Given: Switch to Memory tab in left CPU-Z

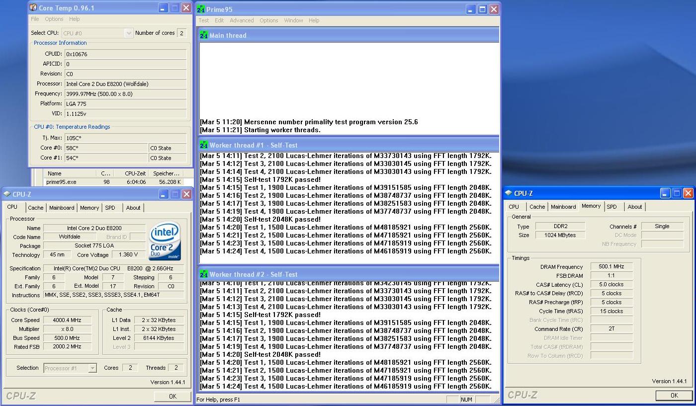Looking at the screenshot, I should coord(89,208).
